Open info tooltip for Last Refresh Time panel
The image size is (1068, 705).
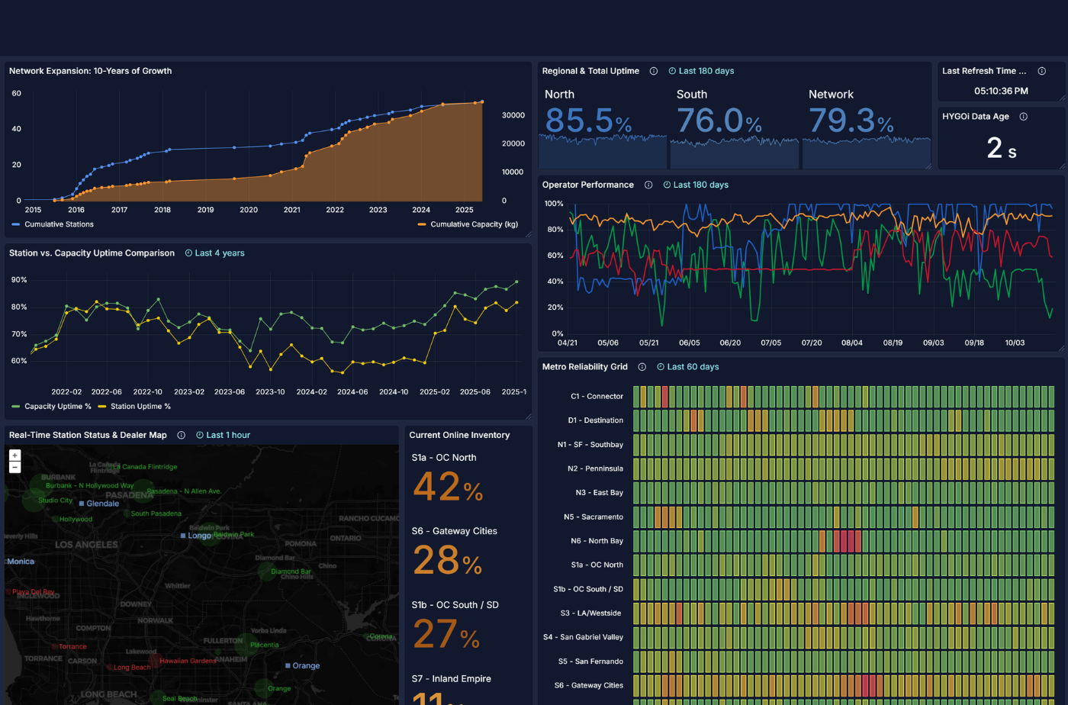(1042, 71)
